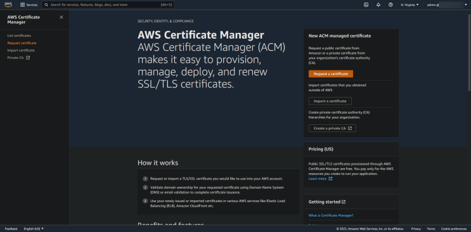Open the Terms footer link
Image resolution: width=471 pixels, height=232 pixels.
431,229
